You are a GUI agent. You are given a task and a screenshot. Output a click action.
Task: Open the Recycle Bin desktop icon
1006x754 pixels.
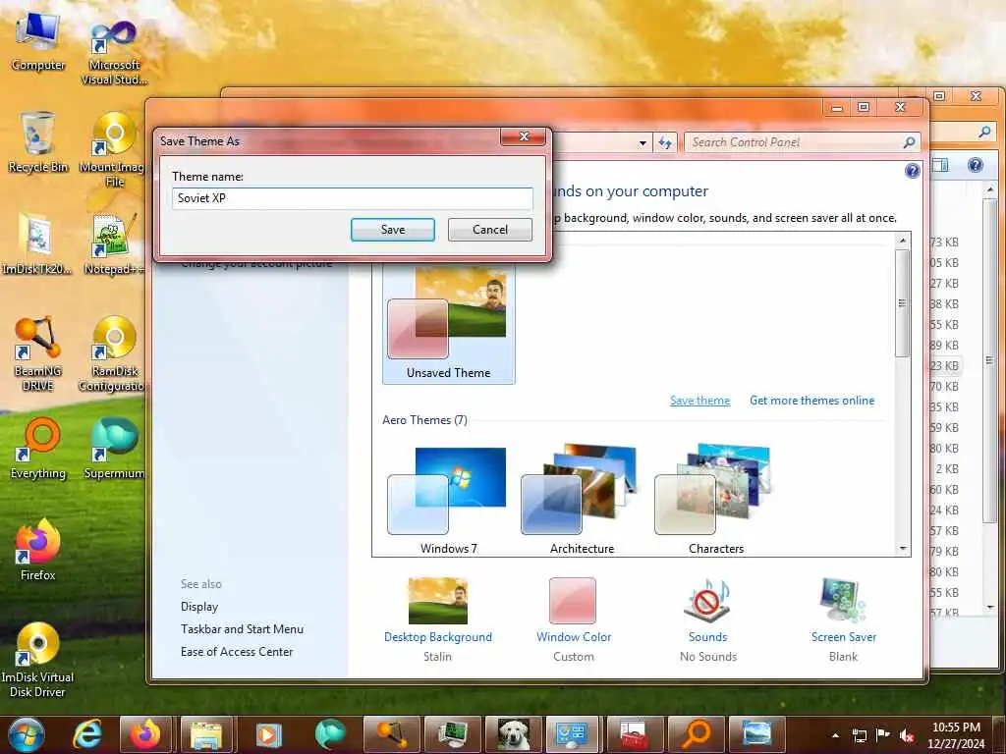tap(38, 142)
